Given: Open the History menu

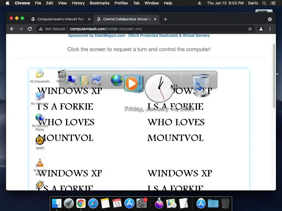Looking at the screenshot, I should 78,3.
